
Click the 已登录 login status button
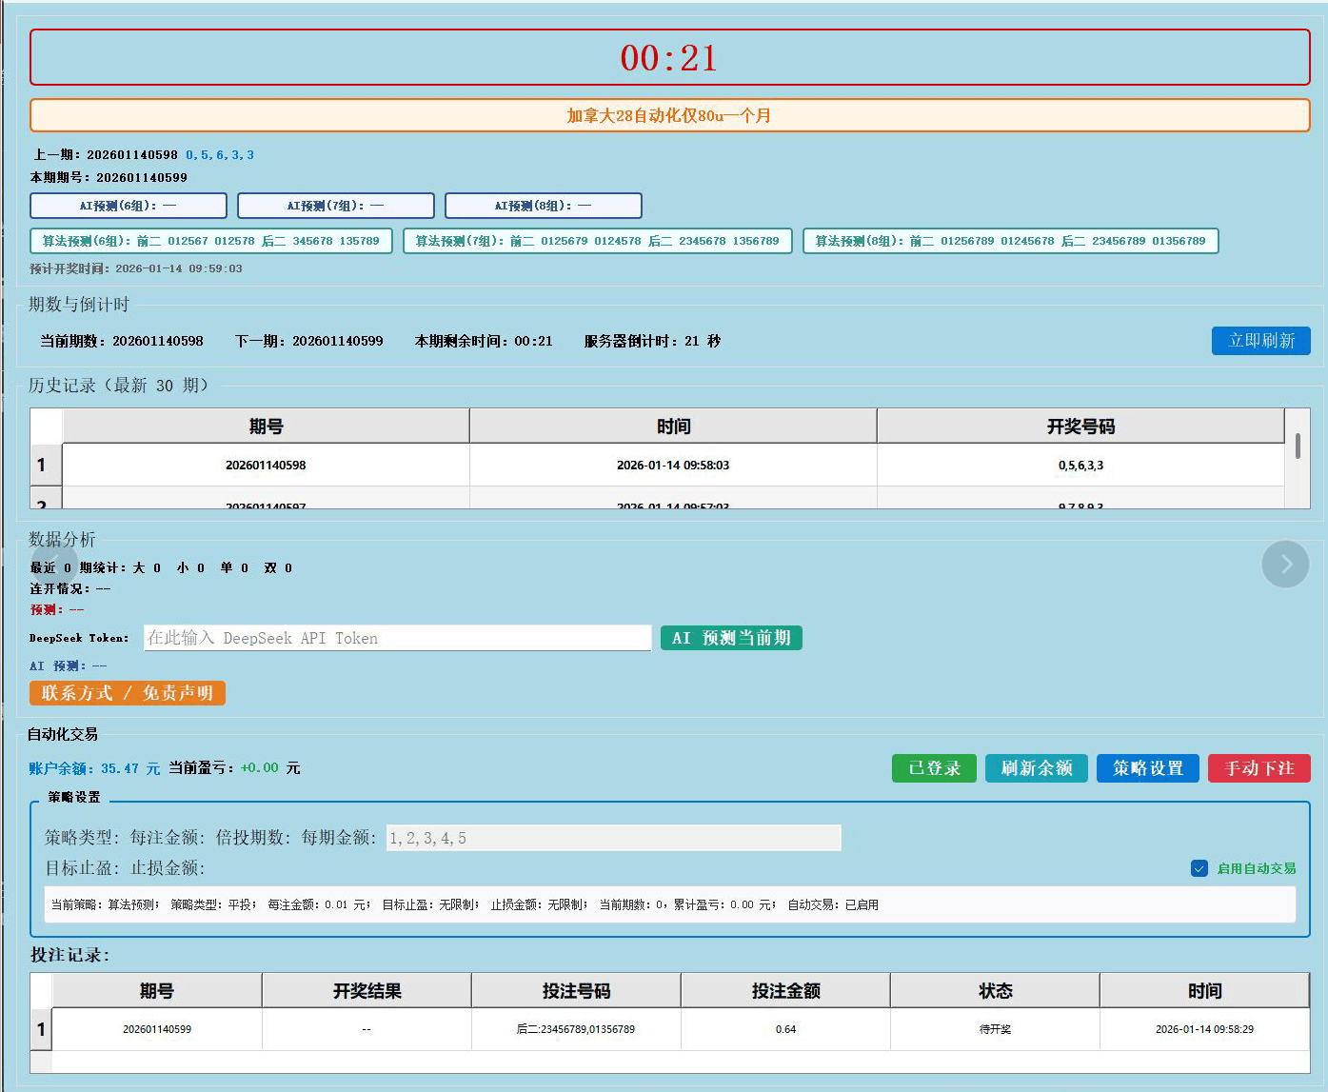934,768
